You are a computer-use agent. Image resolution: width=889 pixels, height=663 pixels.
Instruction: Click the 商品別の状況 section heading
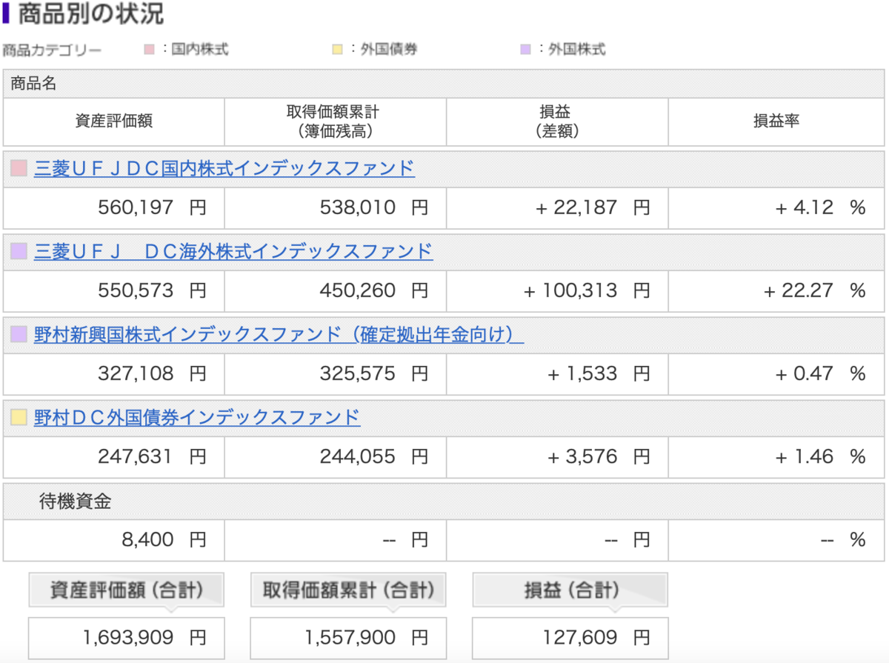(90, 13)
